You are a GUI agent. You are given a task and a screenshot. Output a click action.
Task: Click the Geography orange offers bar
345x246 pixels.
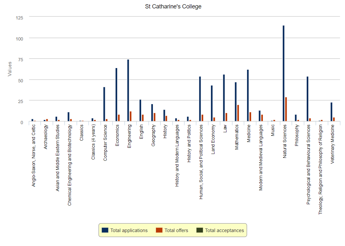coord(154,117)
